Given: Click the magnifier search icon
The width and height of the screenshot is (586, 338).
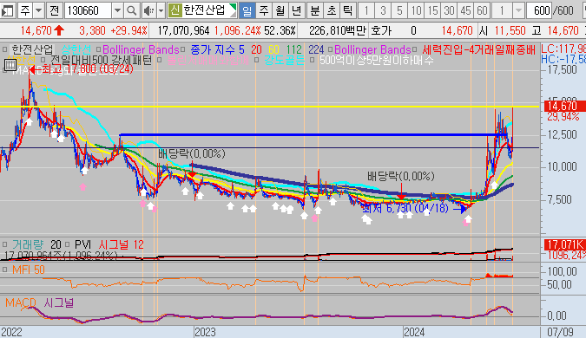Looking at the screenshot, I should click(131, 10).
